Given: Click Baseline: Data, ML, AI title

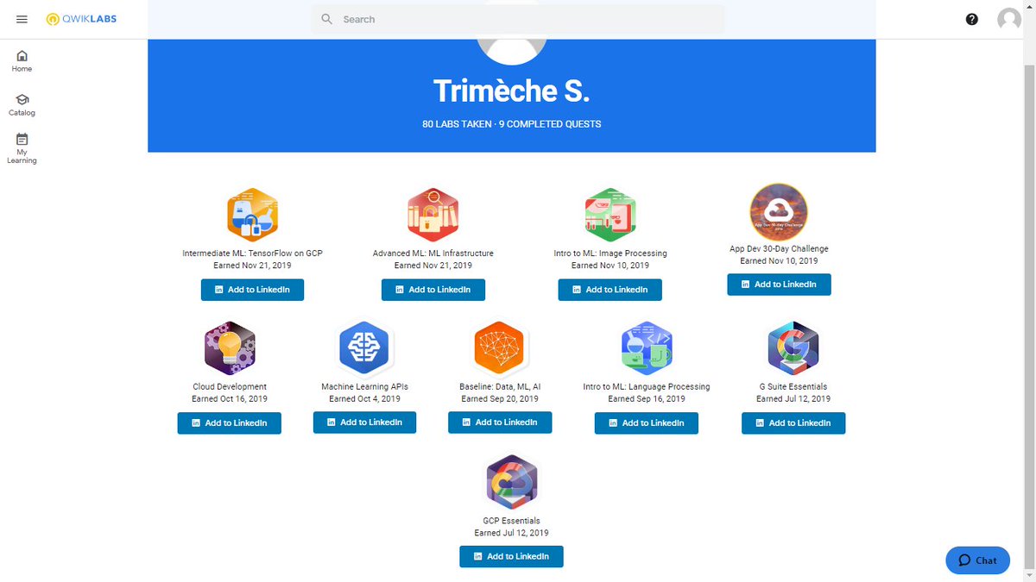Looking at the screenshot, I should 500,387.
